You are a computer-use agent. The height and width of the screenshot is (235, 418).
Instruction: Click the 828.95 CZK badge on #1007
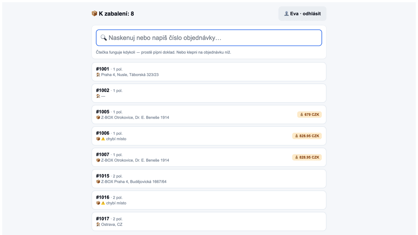click(x=307, y=157)
